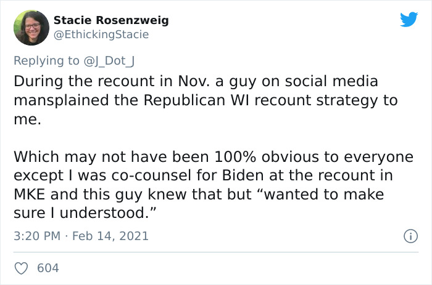Click the display name Stacie Rosenzweig
The height and width of the screenshot is (285, 432).
click(111, 20)
